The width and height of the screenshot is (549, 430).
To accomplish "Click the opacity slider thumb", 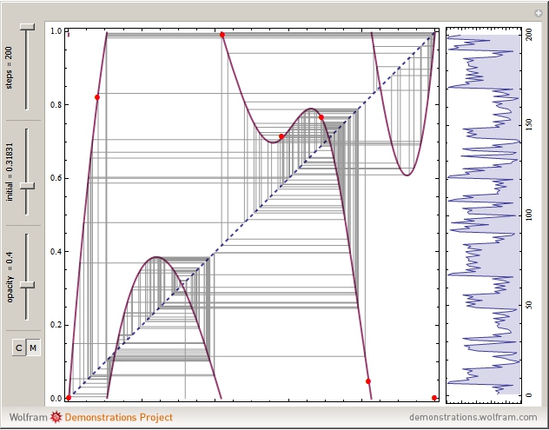I will coord(27,285).
